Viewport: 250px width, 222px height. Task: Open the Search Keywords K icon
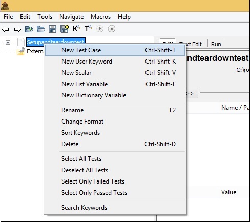(x=76, y=28)
